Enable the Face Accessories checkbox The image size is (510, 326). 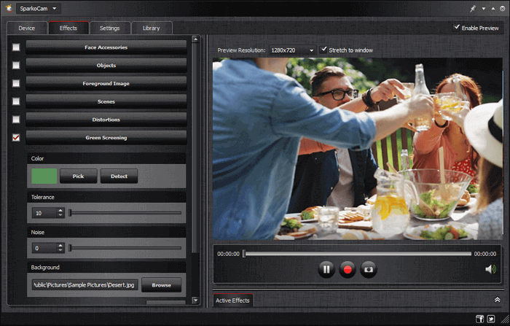click(16, 47)
